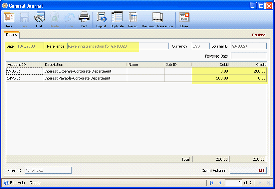Click the next record arrow
Screen dimensions: 275x189
(260, 183)
